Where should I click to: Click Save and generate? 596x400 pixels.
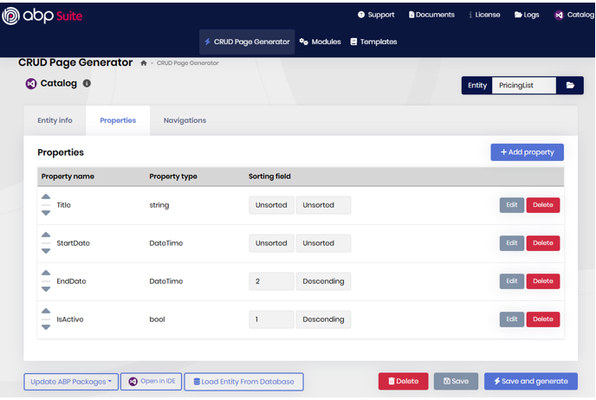coord(531,382)
